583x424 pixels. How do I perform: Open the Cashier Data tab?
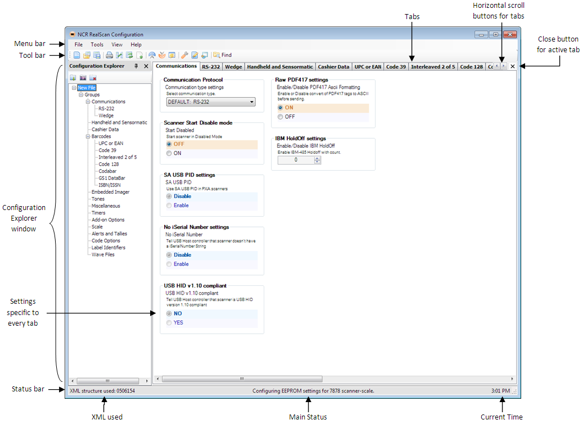click(333, 67)
